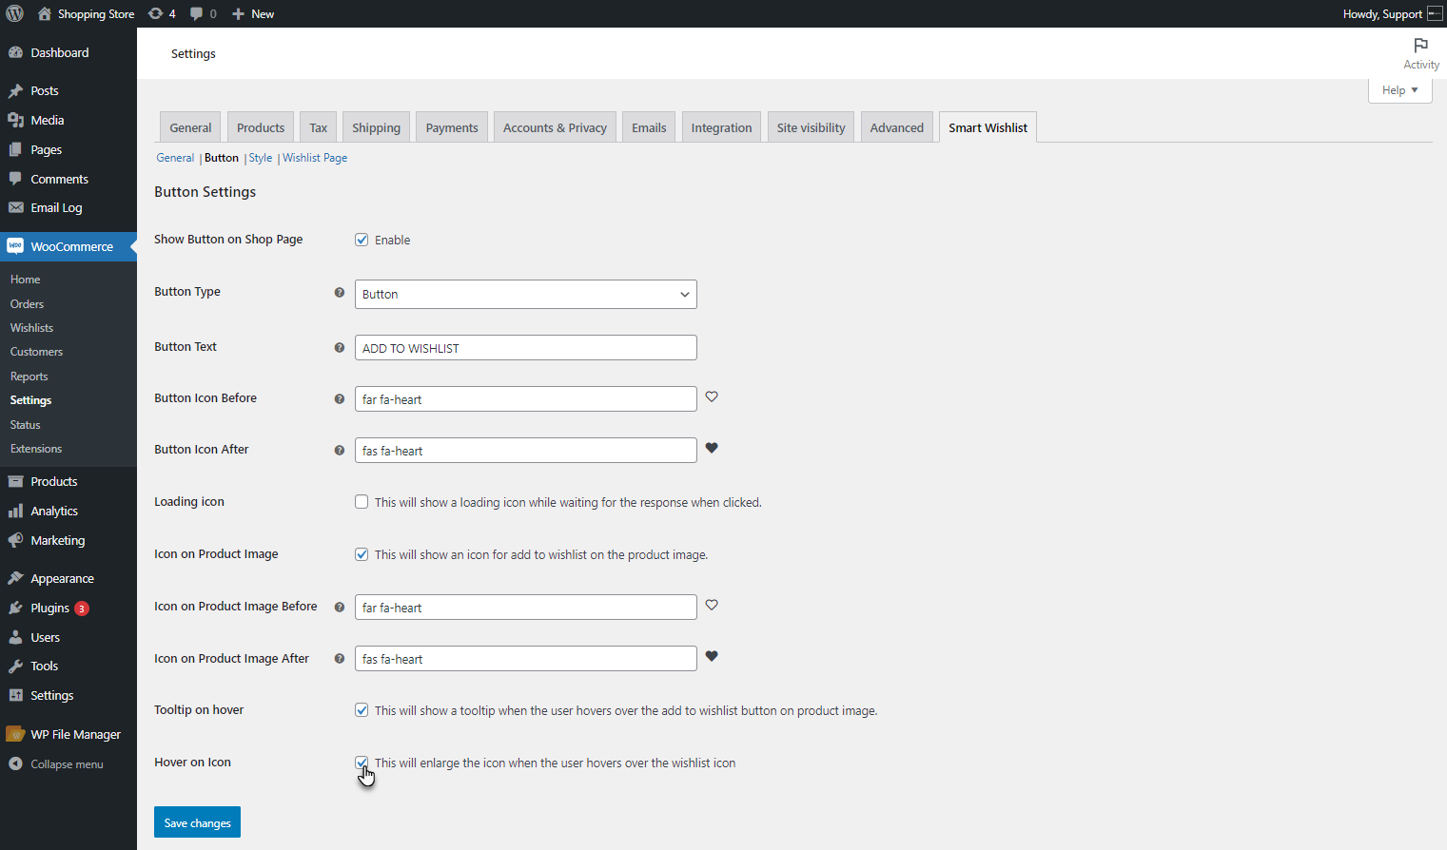This screenshot has height=850, width=1447.
Task: Toggle Show Button on Shop Page Enable checkbox
Action: coord(362,240)
